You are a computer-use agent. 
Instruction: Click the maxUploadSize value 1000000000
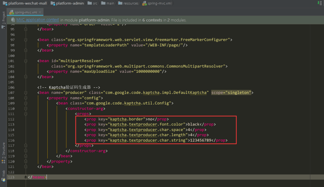148,71
